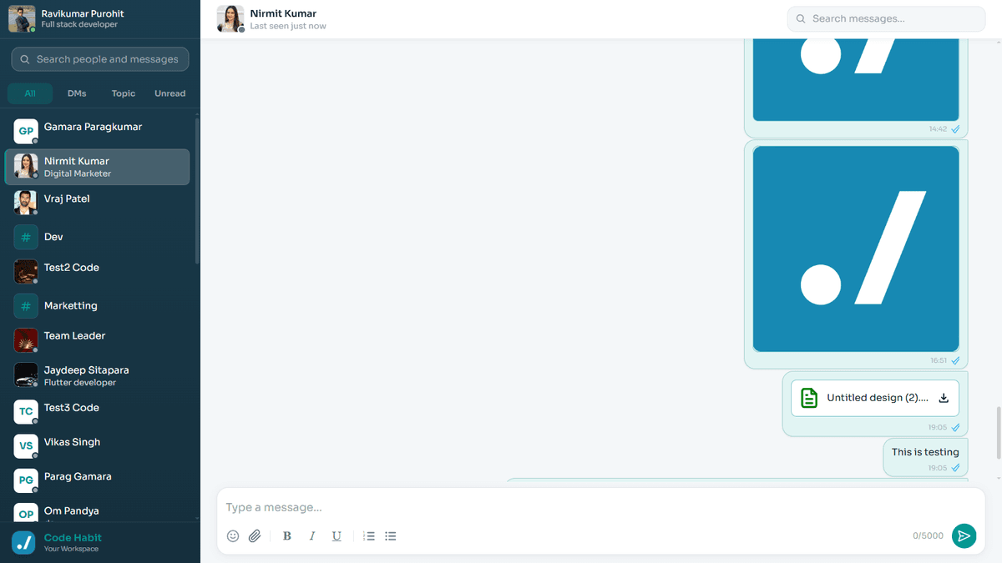1002x563 pixels.
Task: Click the Type a message input box
Action: 568,507
